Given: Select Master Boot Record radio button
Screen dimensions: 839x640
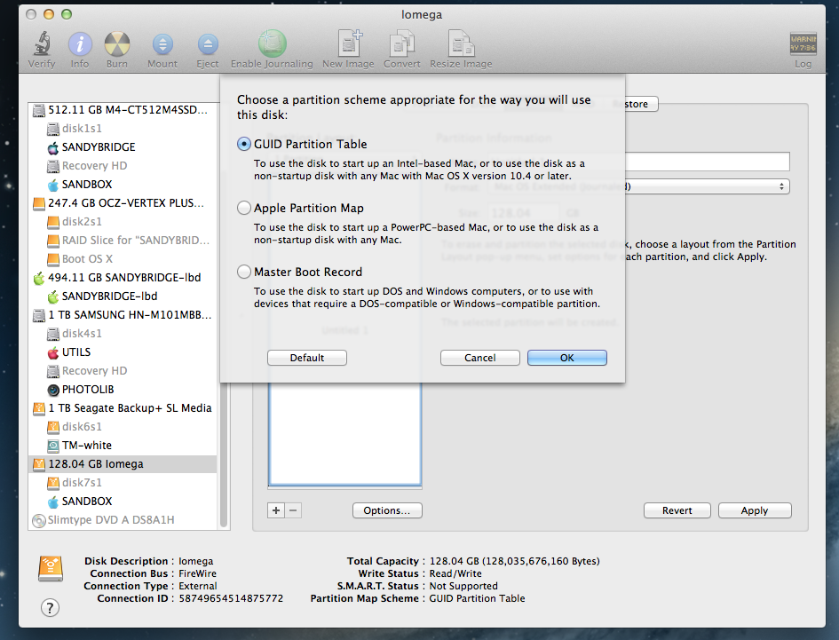Looking at the screenshot, I should pyautogui.click(x=244, y=272).
